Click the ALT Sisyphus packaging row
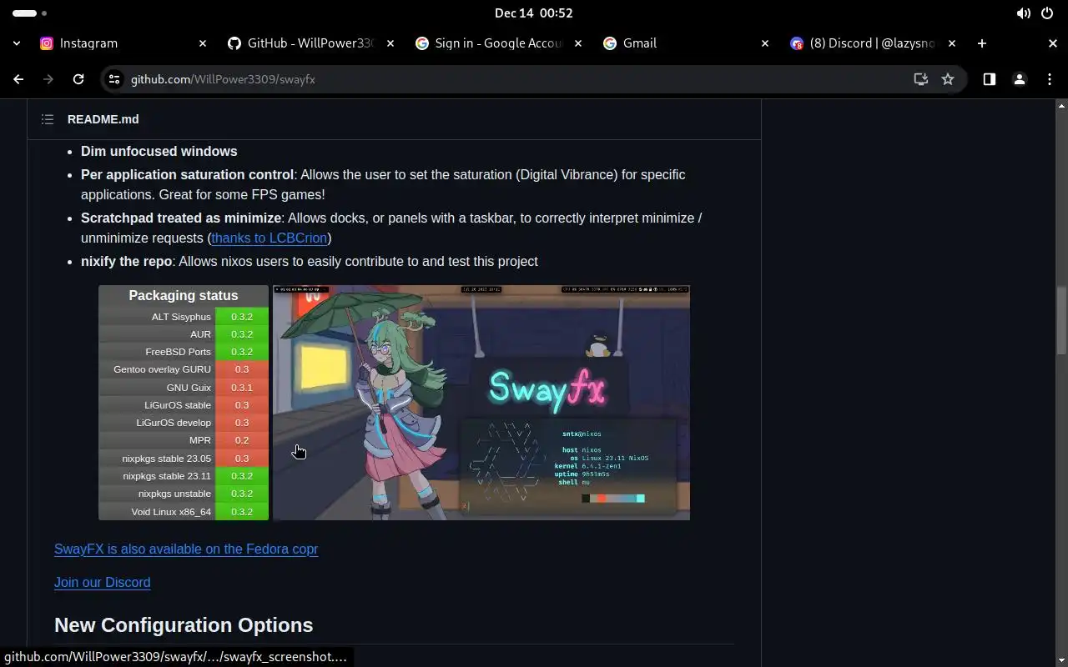 (184, 317)
